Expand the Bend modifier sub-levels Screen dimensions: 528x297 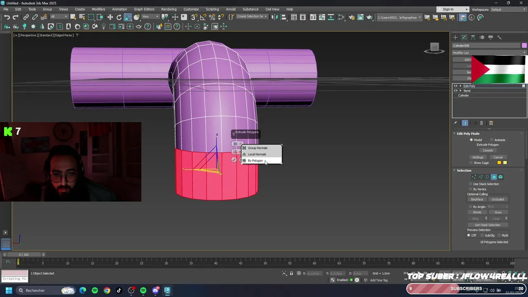click(460, 91)
